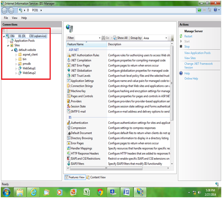Open the .NET Error Pages icon

pos(69,65)
